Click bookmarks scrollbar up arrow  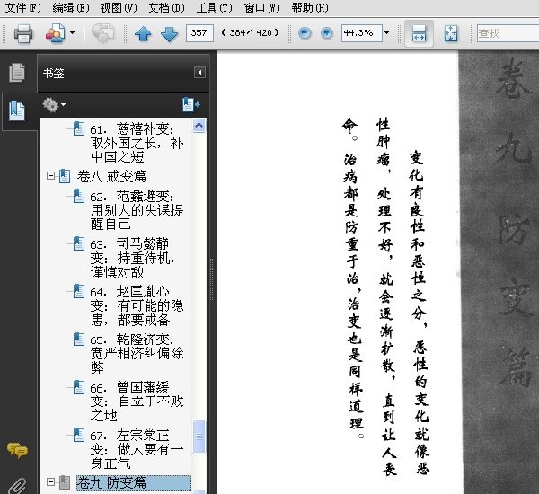click(x=199, y=125)
